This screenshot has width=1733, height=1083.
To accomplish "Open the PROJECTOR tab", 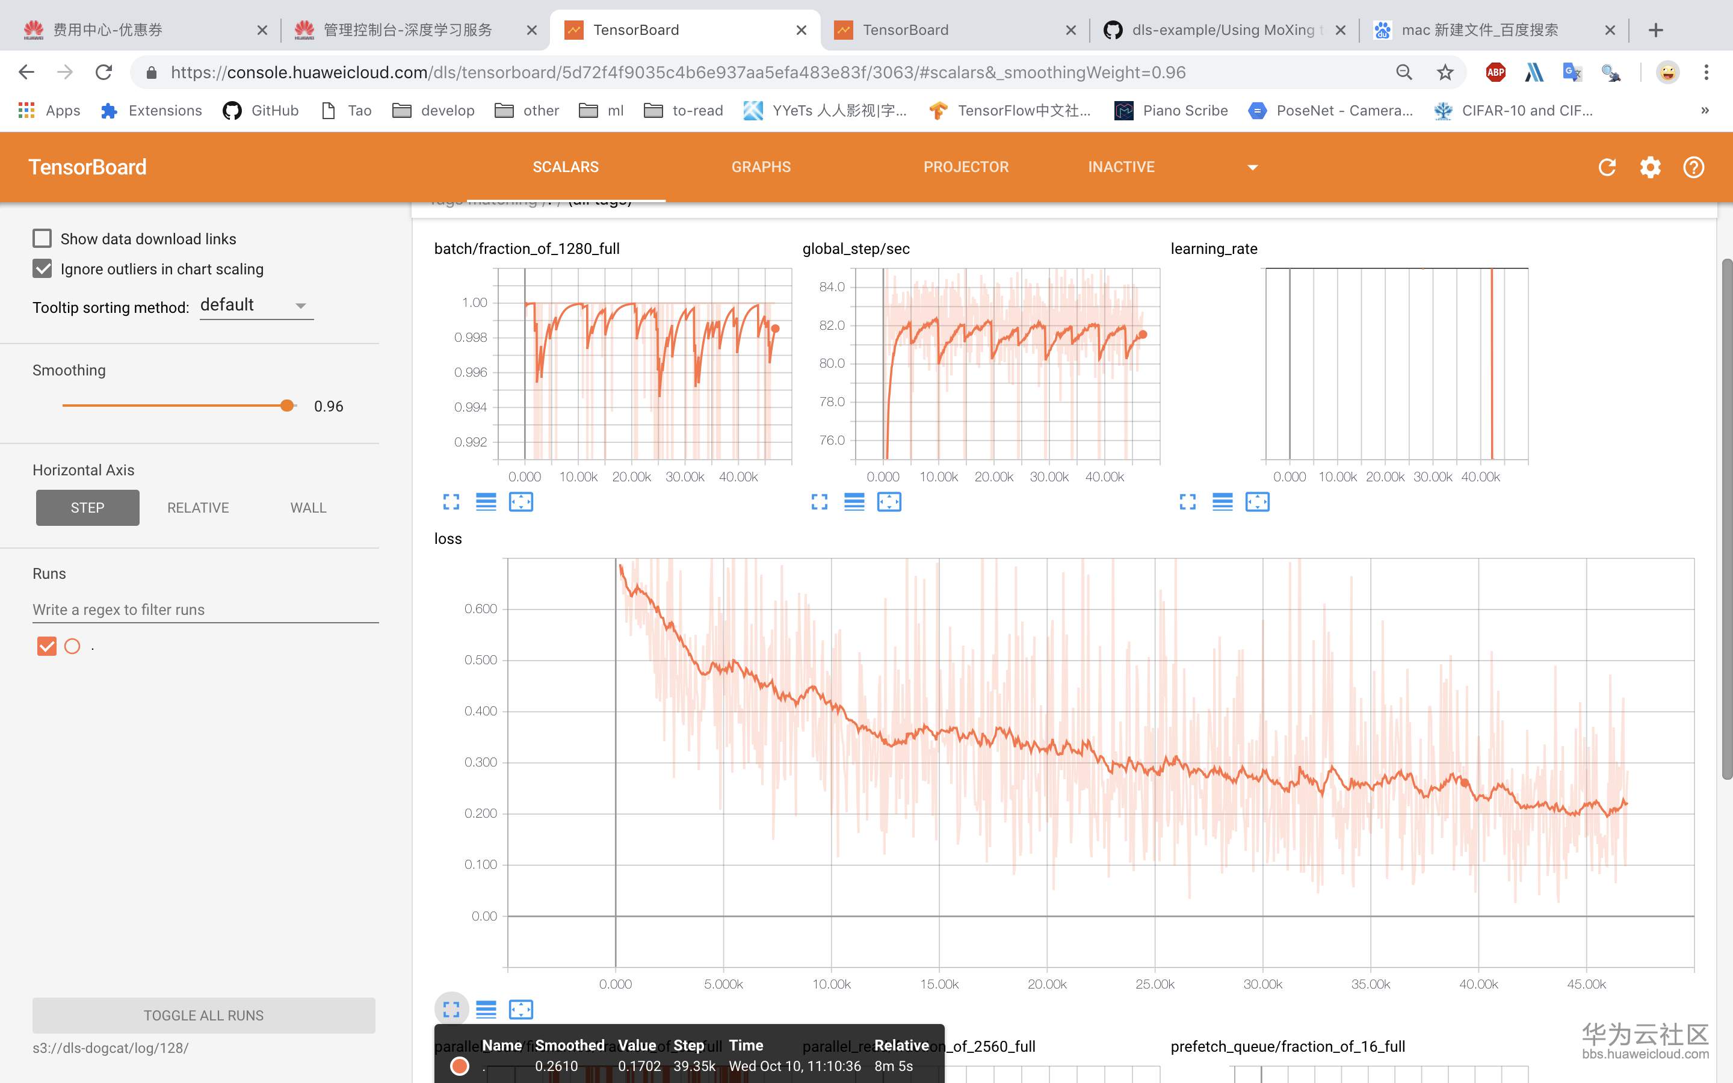I will 965,167.
